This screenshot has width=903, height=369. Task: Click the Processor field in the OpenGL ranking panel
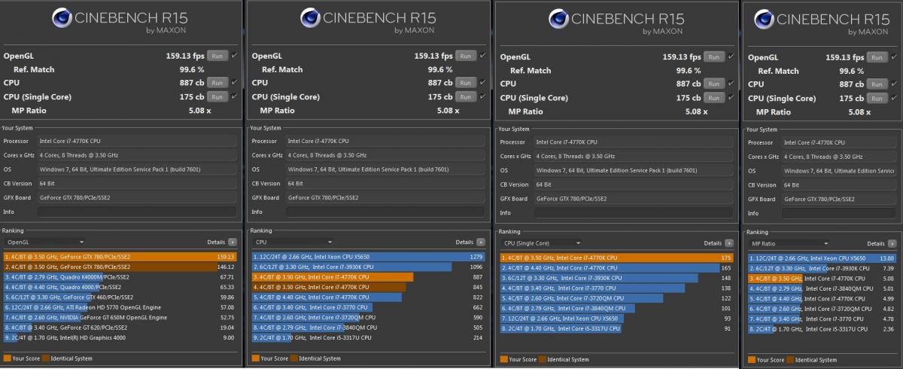[x=136, y=142]
